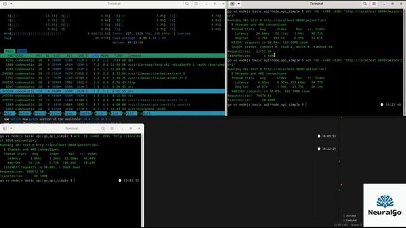Click the Mem usage bar in htop
The image size is (406, 228).
[57, 34]
